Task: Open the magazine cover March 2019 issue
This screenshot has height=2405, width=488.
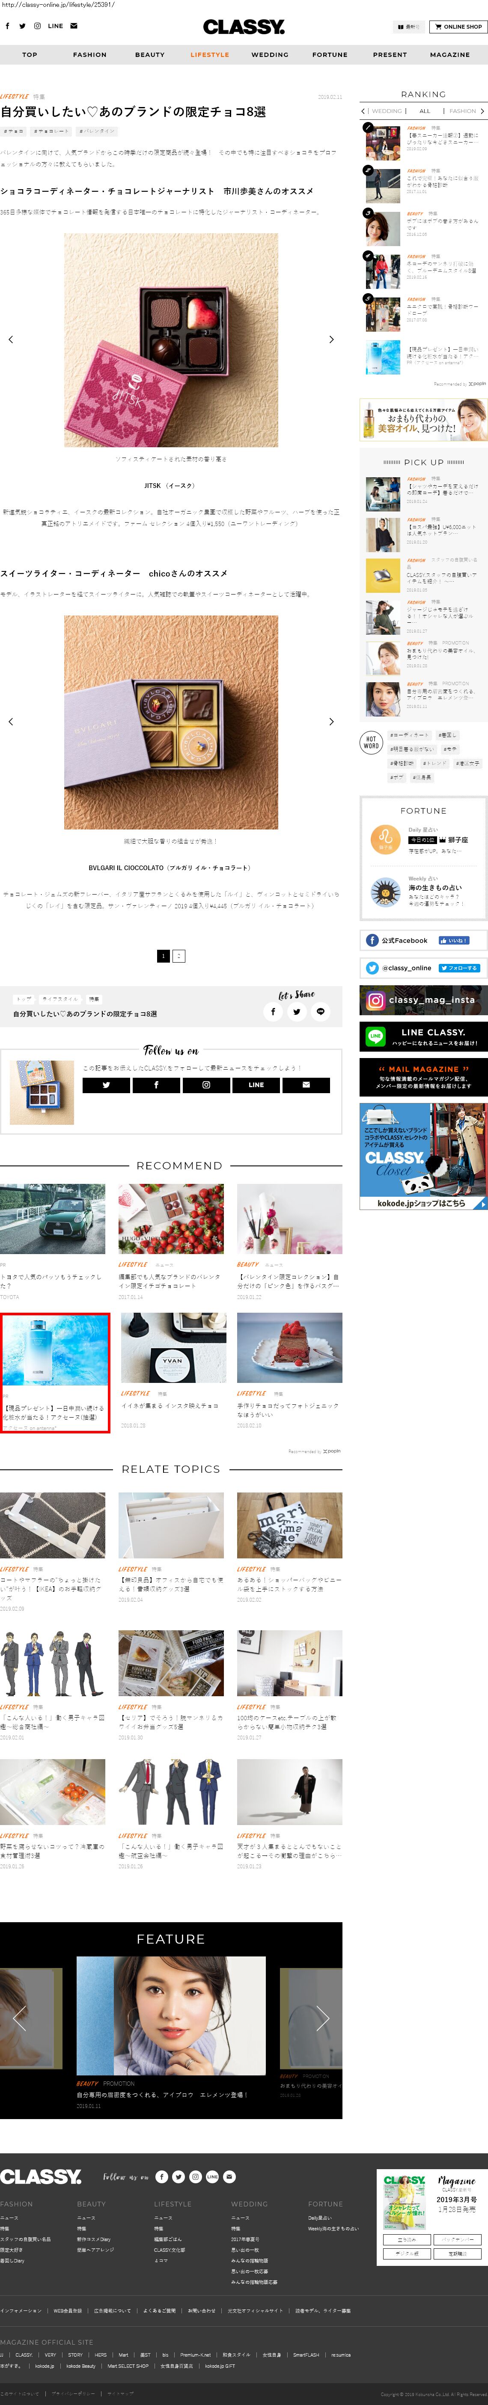Action: point(405,2203)
